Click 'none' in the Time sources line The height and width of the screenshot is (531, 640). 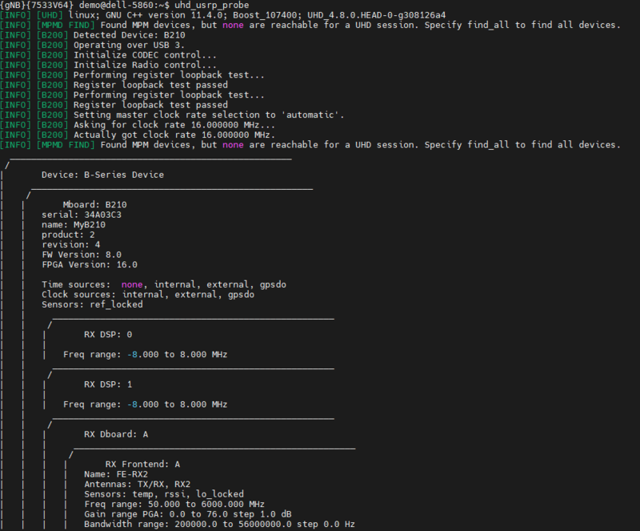pyautogui.click(x=132, y=284)
